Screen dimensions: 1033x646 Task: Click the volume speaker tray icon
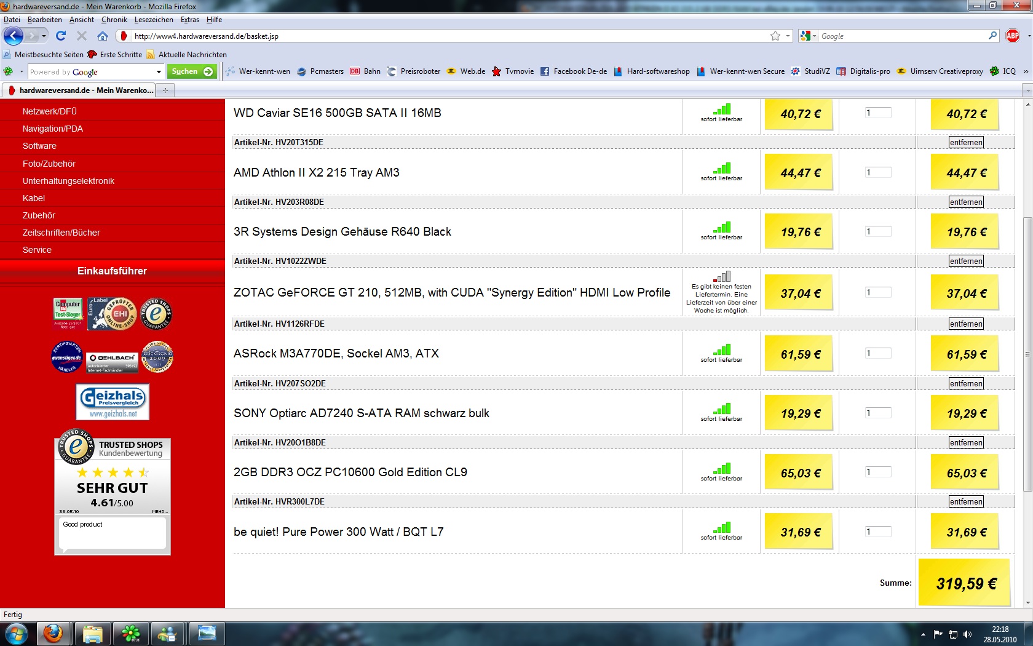pyautogui.click(x=968, y=634)
